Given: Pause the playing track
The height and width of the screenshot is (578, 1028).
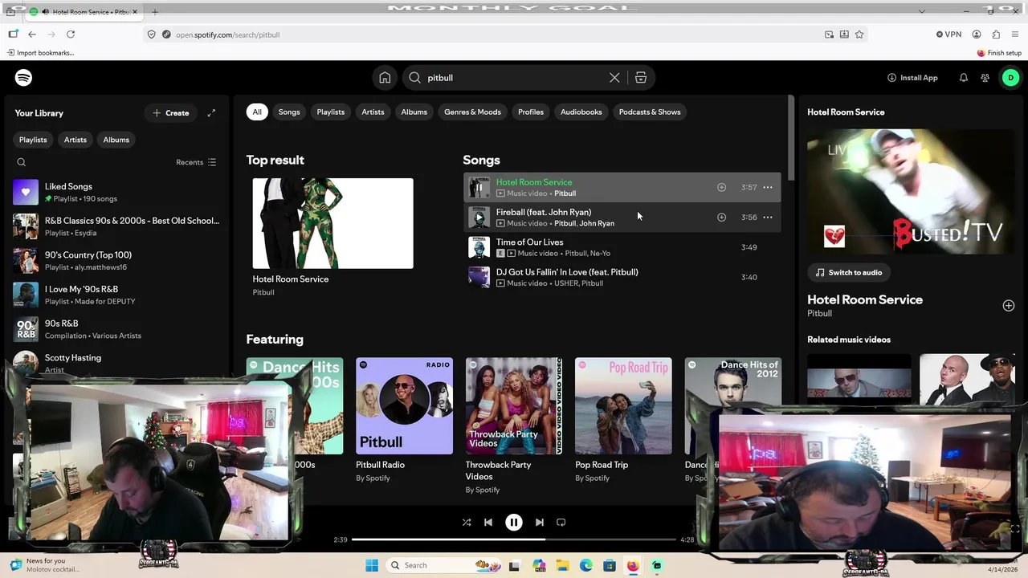Looking at the screenshot, I should [514, 523].
